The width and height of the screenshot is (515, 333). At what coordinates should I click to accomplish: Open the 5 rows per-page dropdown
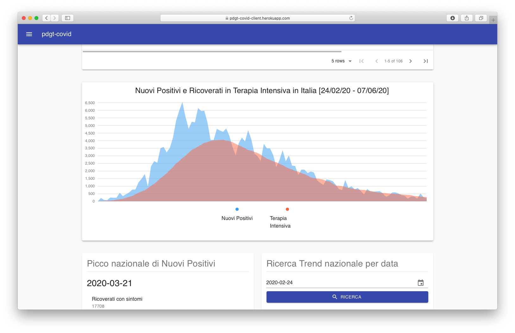(x=342, y=61)
